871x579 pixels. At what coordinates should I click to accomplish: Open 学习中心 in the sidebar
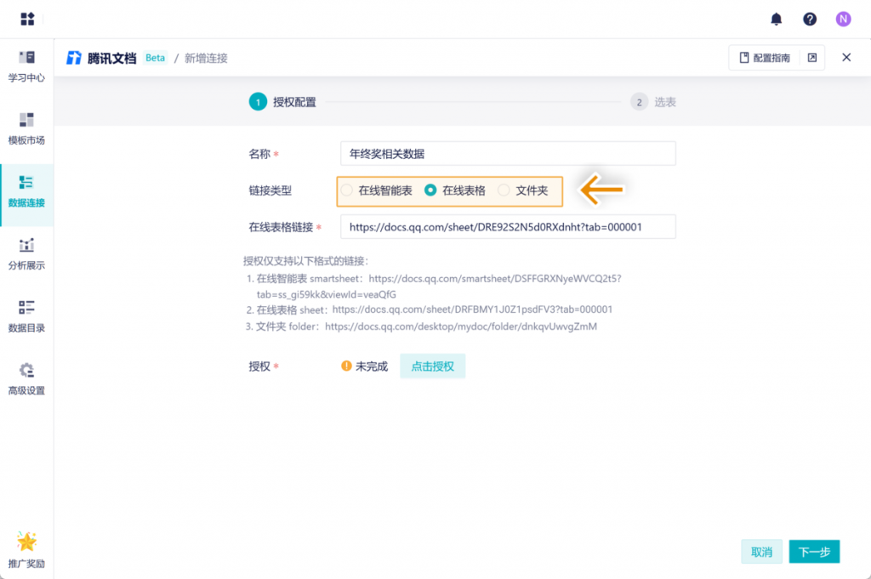[26, 66]
